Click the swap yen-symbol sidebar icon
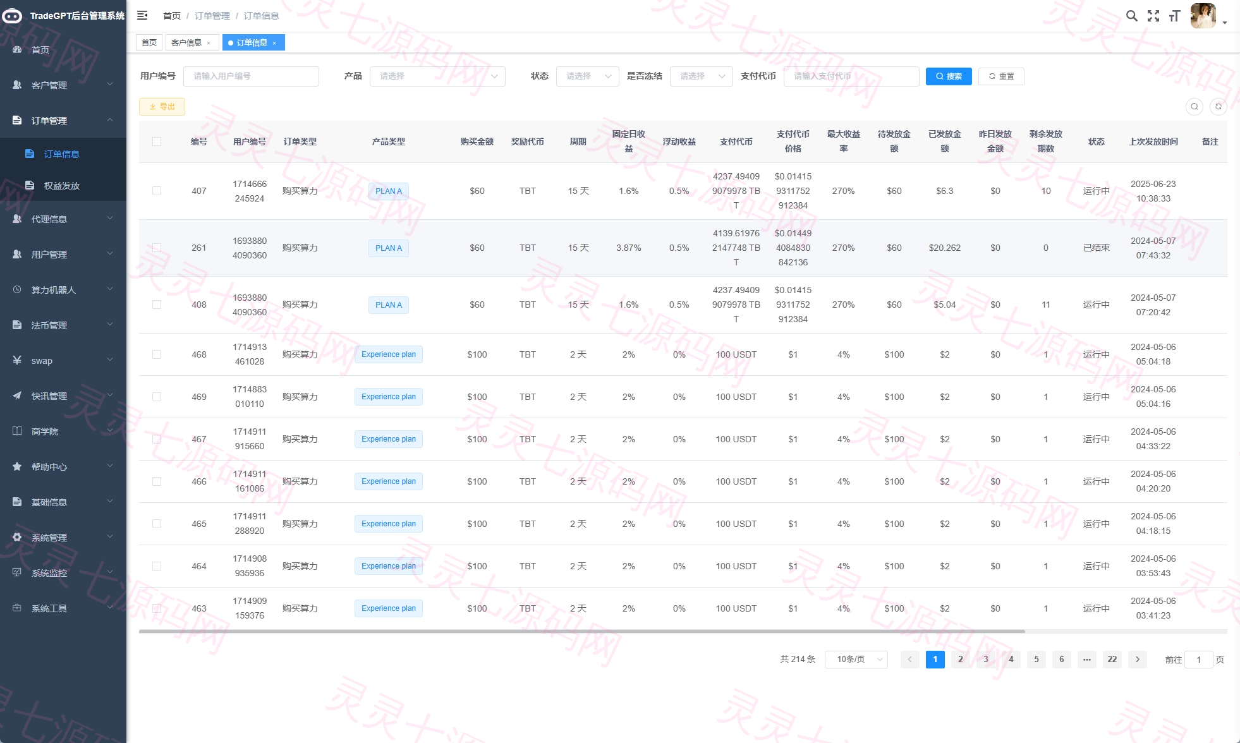1240x743 pixels. point(17,360)
